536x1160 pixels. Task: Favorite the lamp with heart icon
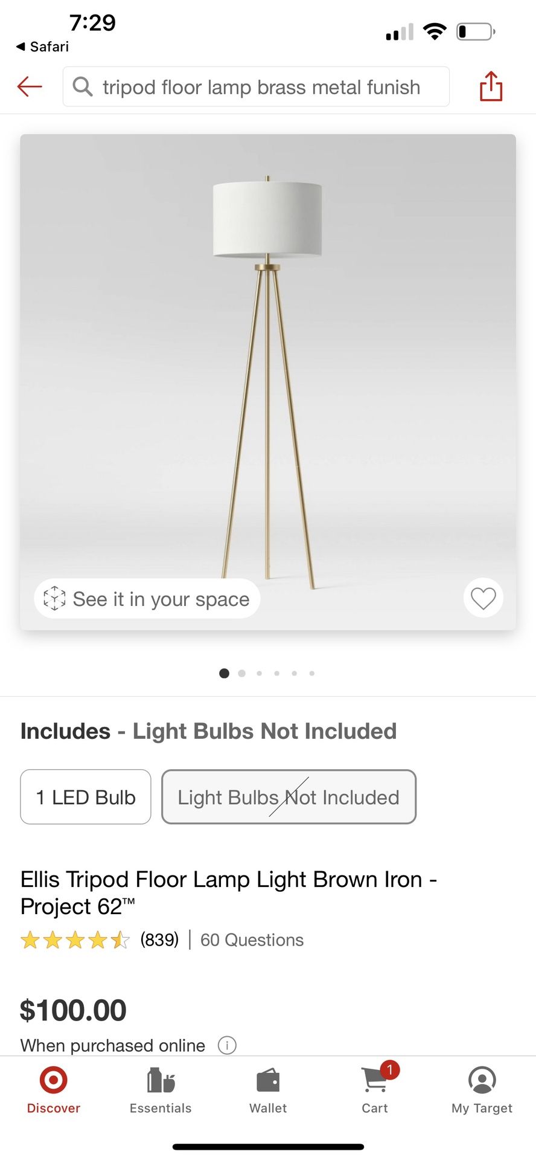483,598
